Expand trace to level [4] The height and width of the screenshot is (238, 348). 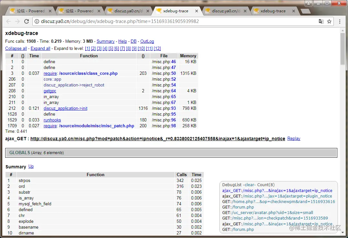(105, 49)
